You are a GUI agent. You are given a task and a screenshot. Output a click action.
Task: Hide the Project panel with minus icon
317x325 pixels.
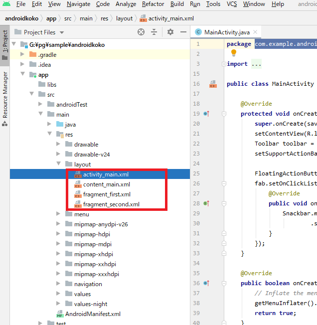pyautogui.click(x=183, y=32)
